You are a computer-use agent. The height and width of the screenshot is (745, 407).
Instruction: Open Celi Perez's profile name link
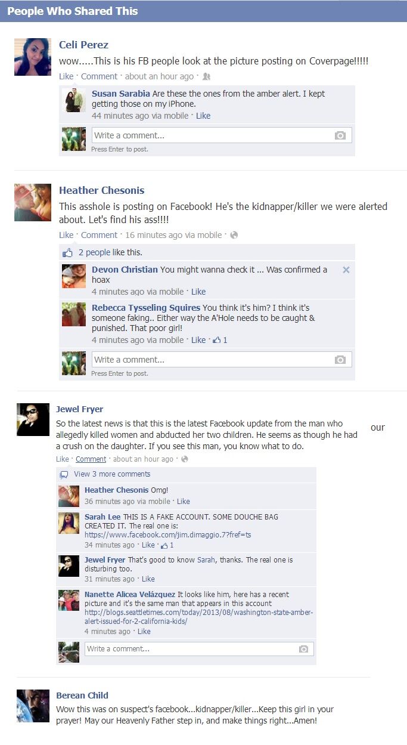click(83, 45)
